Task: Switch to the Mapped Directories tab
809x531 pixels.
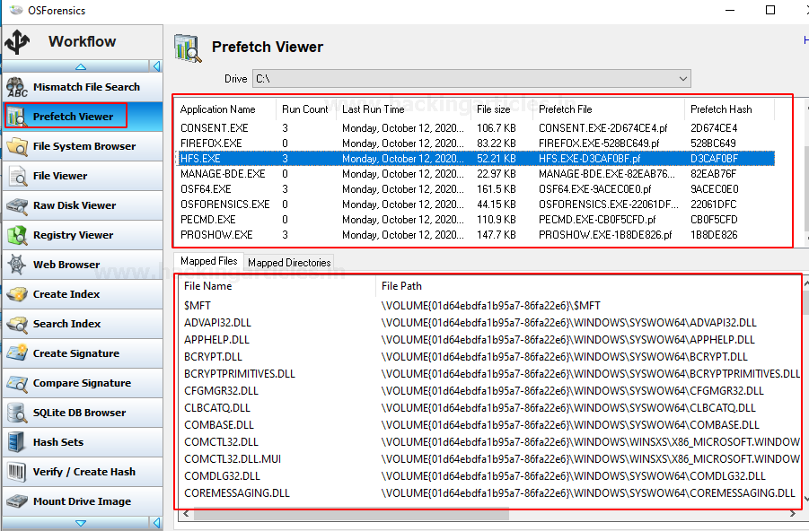Action: [289, 263]
